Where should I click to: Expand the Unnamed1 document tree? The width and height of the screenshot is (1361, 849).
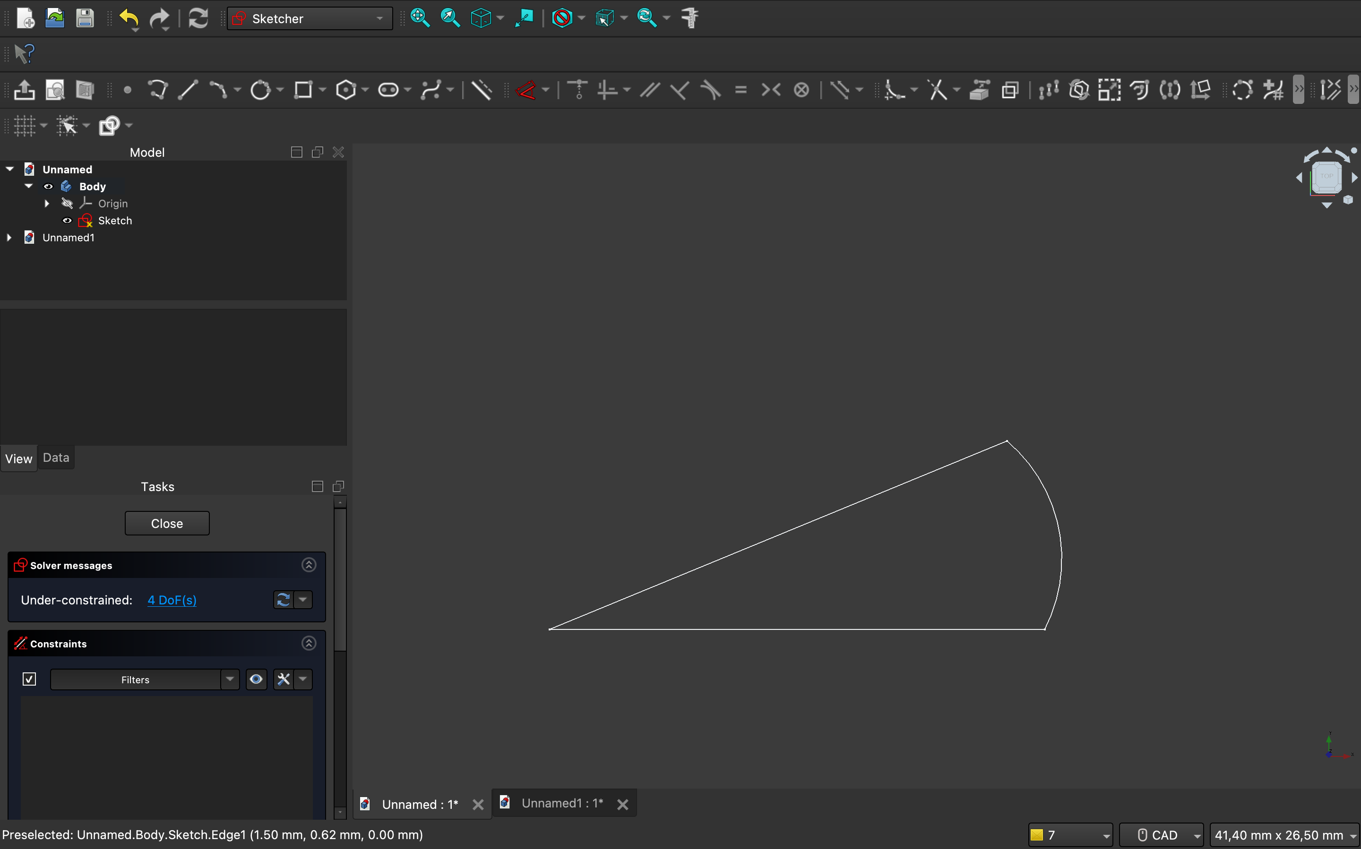[9, 238]
